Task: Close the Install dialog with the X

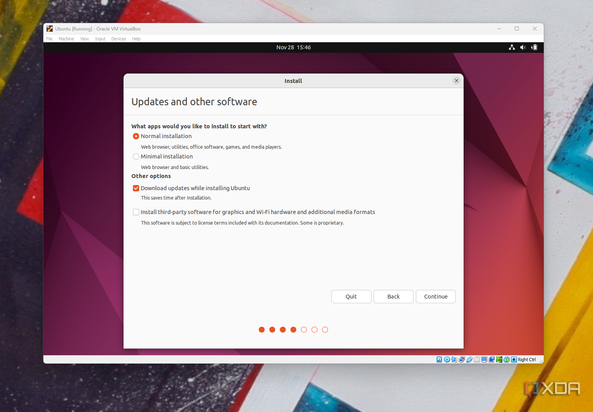Action: pyautogui.click(x=456, y=81)
